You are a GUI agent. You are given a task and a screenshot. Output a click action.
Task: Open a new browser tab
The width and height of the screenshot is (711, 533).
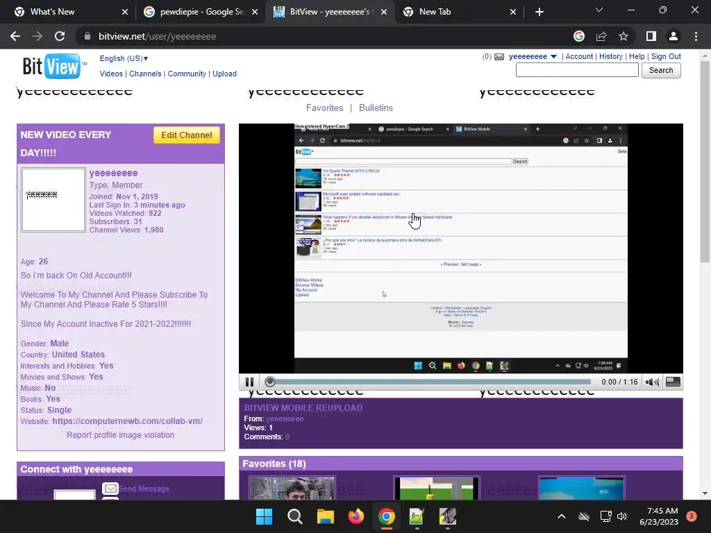click(539, 12)
